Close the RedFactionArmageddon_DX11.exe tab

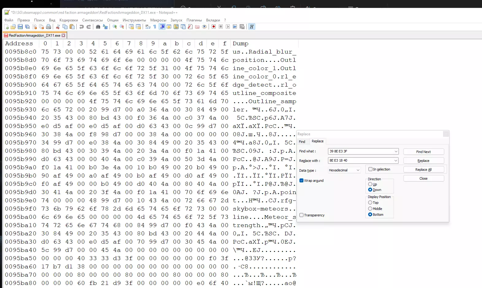point(64,36)
